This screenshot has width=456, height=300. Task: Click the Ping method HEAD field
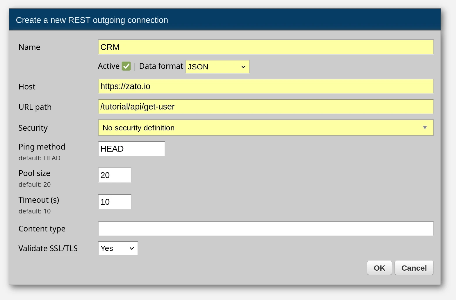point(131,149)
